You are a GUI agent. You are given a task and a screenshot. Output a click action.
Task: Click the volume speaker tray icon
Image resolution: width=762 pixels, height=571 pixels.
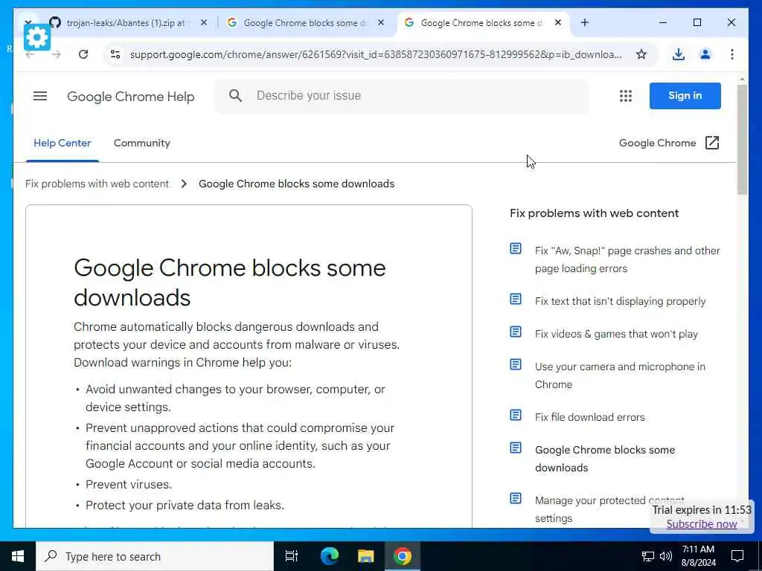666,556
